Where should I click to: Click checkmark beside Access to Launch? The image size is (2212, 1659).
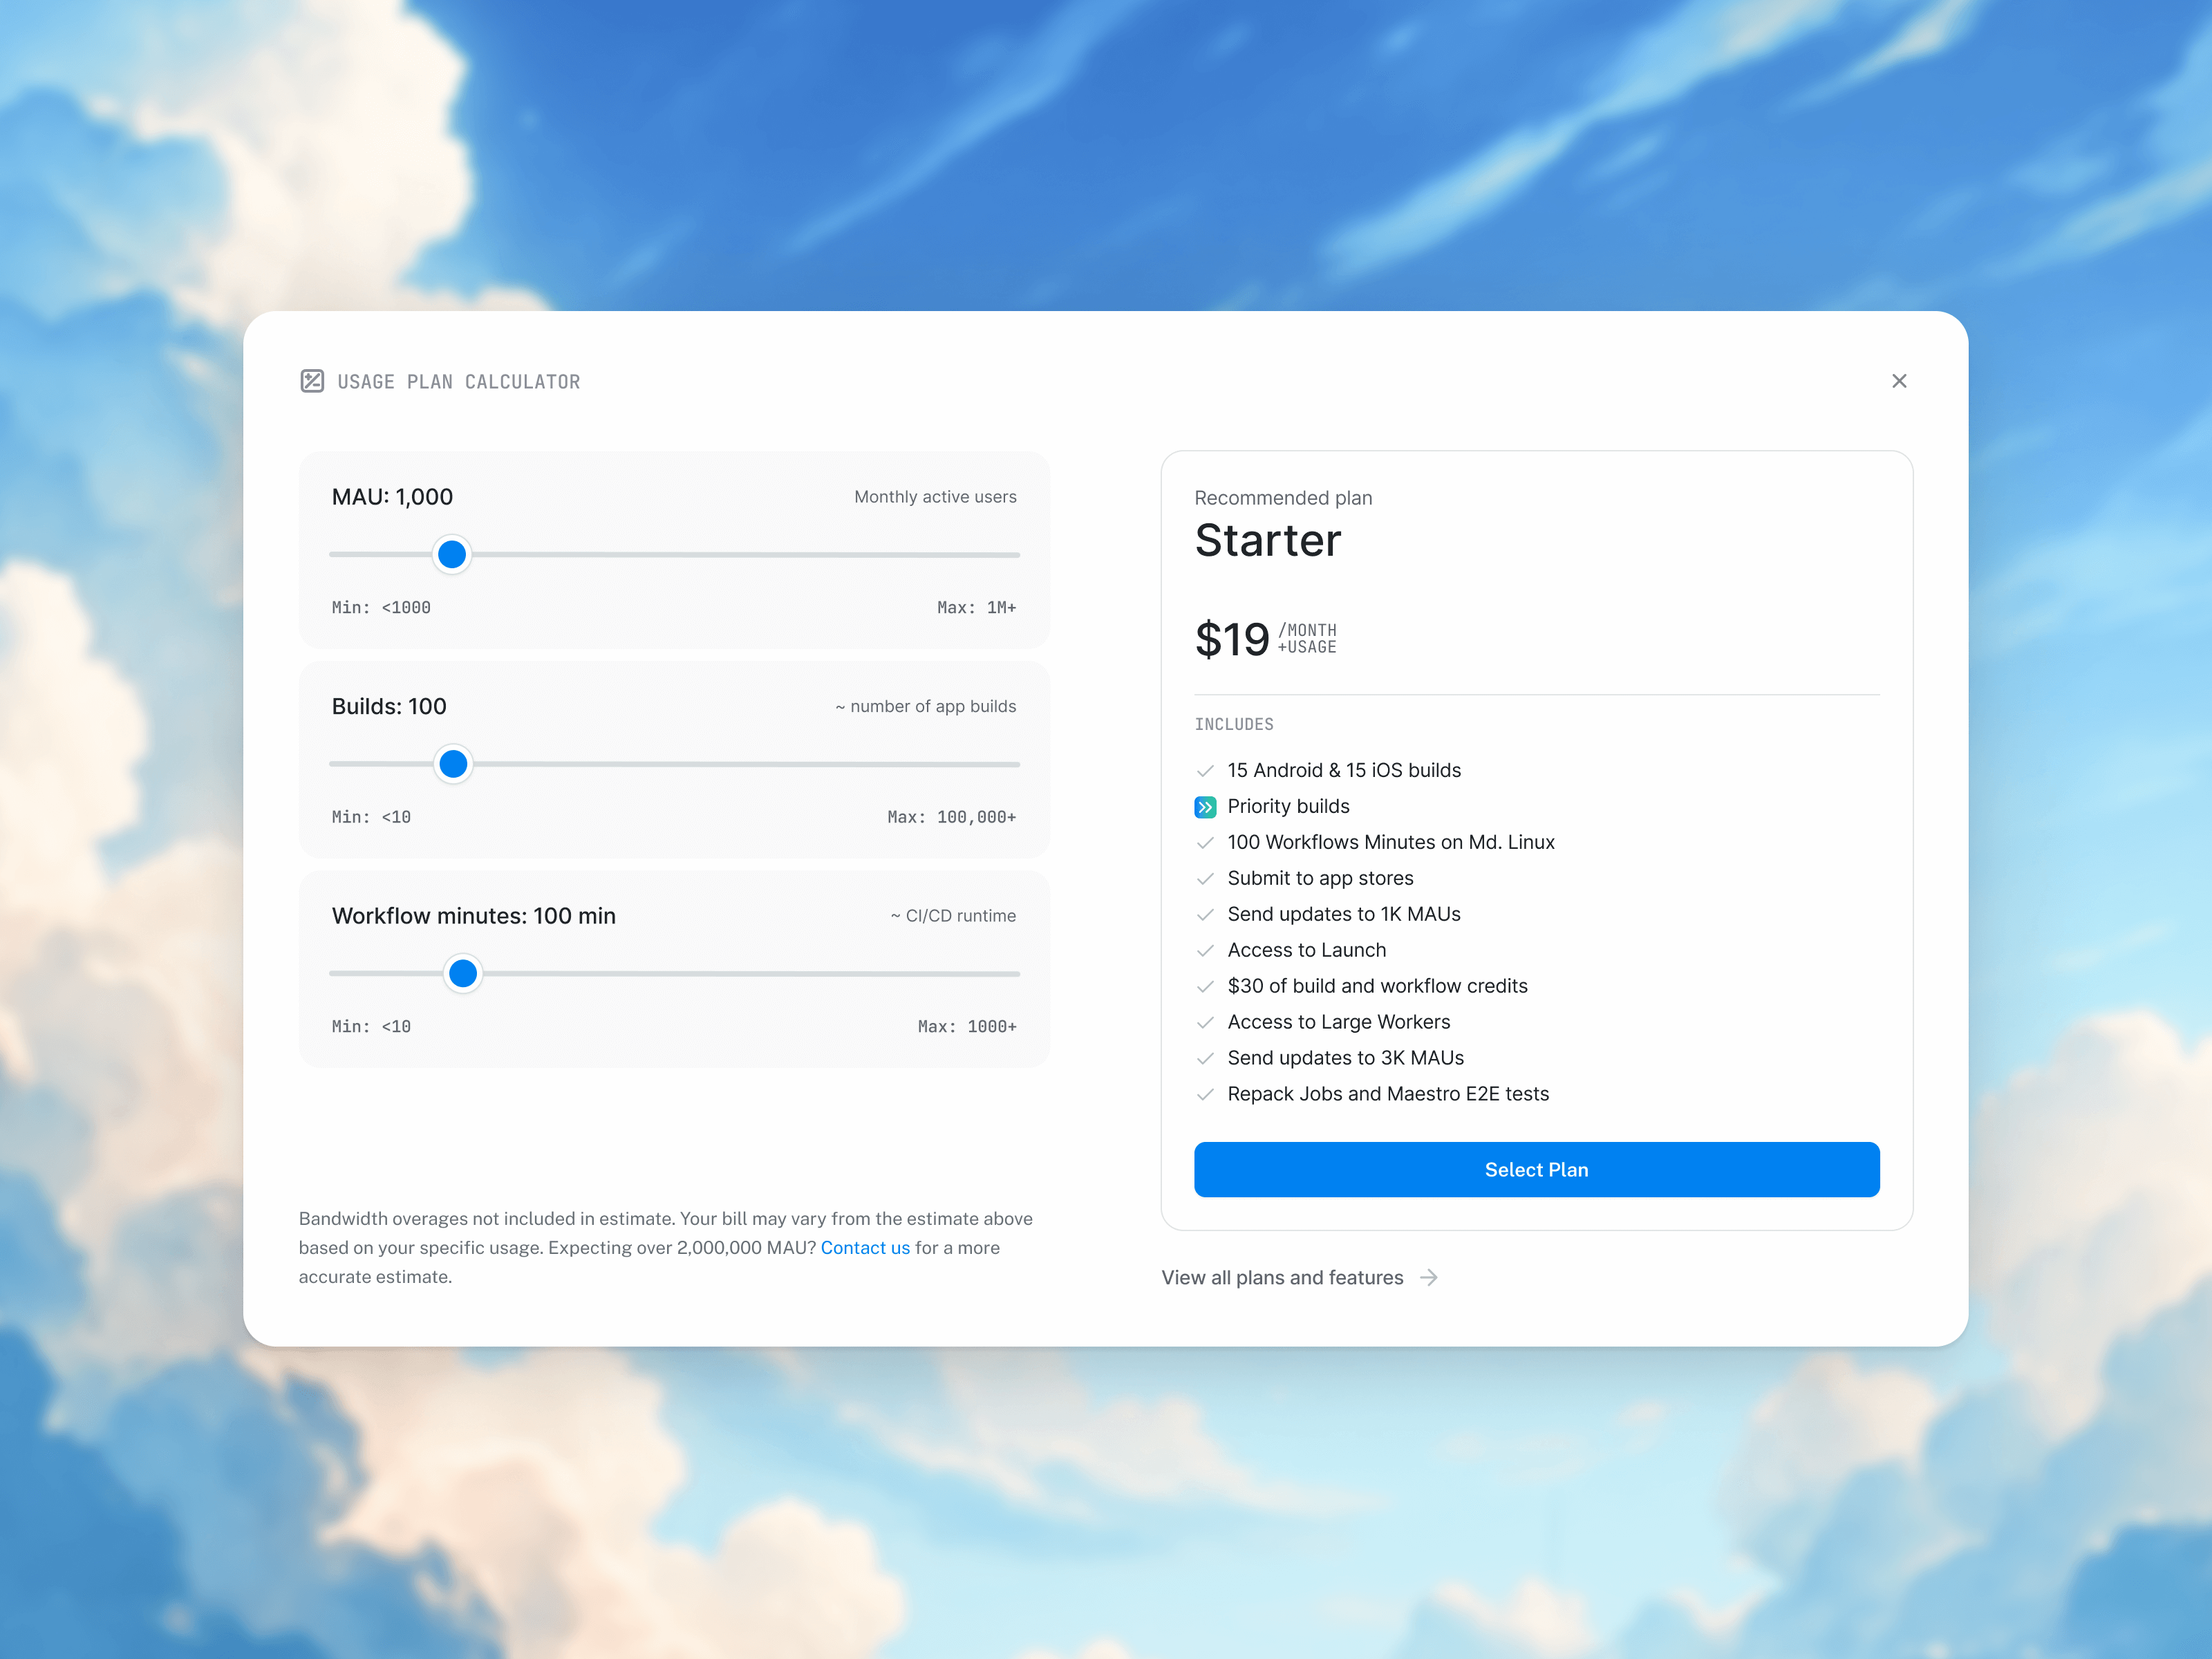point(1205,951)
